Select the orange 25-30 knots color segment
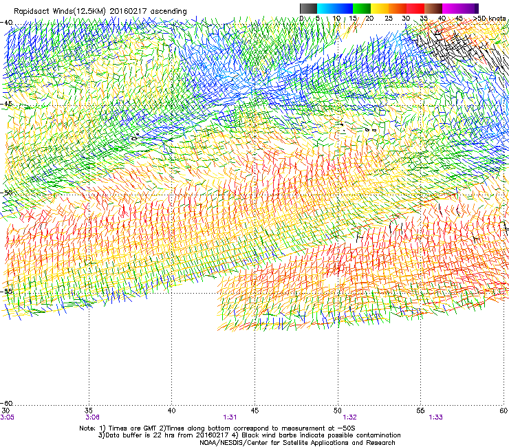This screenshot has height=447, width=509. click(398, 8)
